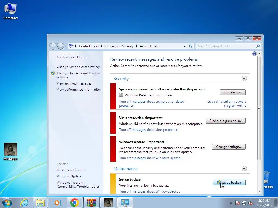The image size is (278, 208).
Task: Click Find a program online button
Action: tap(226, 121)
